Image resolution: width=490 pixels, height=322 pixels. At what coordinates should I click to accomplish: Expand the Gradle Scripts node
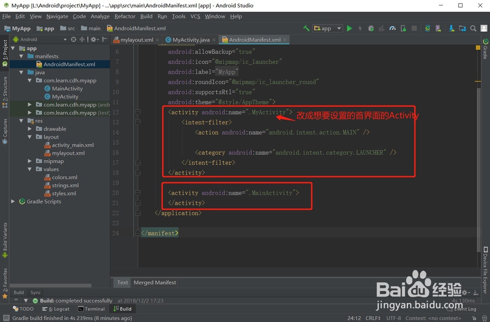tap(13, 201)
